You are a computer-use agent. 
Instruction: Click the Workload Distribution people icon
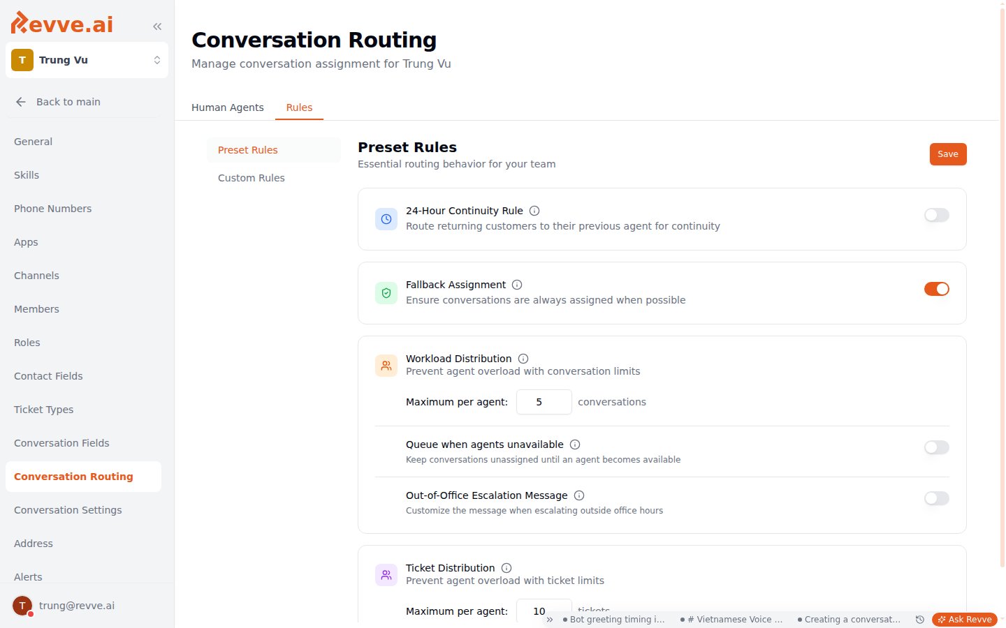[x=386, y=366]
